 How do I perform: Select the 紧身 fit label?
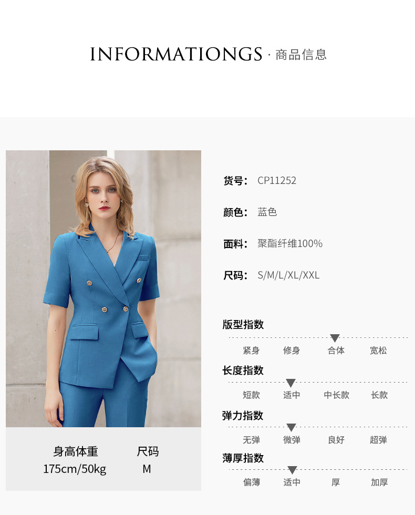pyautogui.click(x=251, y=351)
